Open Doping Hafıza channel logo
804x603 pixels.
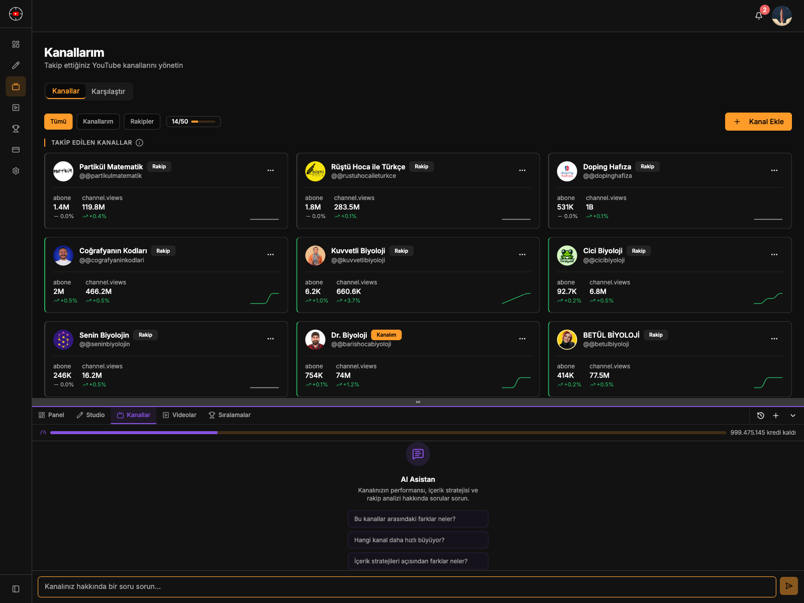[567, 171]
